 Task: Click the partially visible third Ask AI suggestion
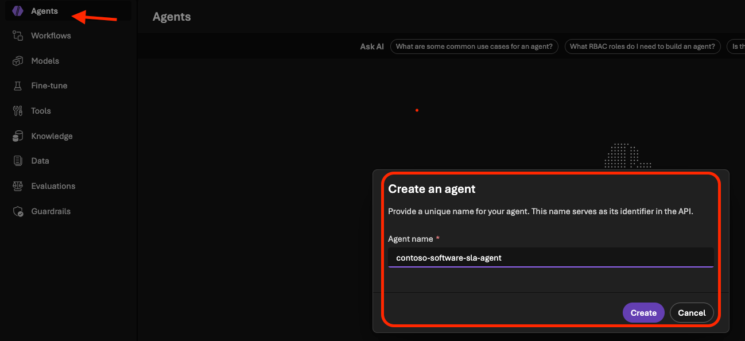(x=735, y=46)
